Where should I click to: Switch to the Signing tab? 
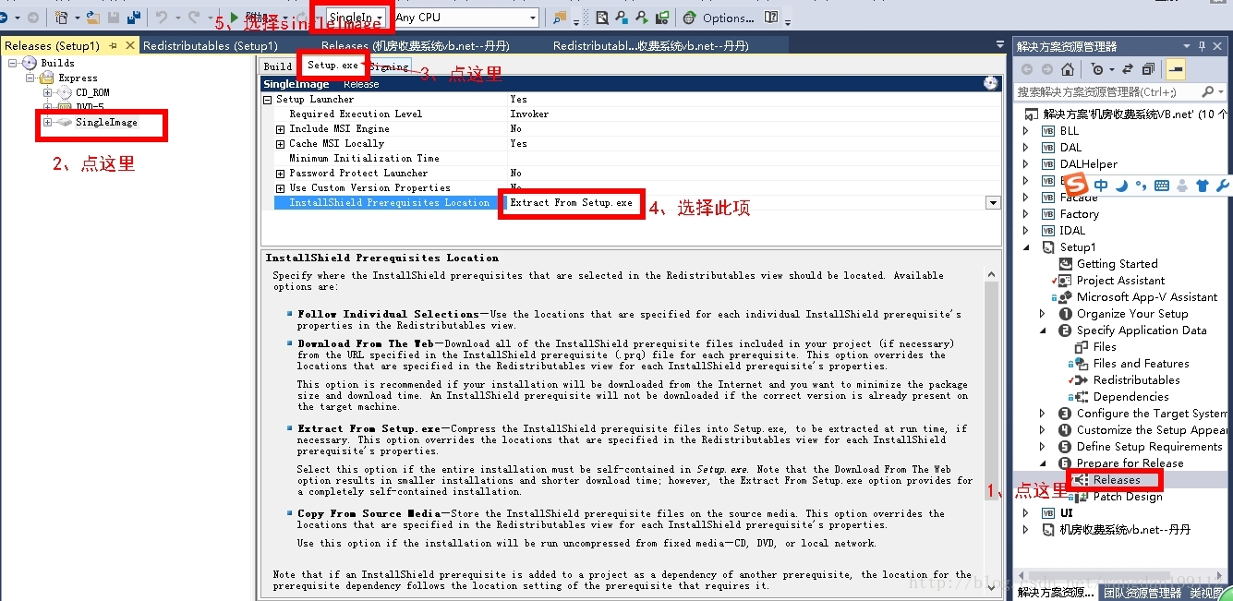coord(389,66)
